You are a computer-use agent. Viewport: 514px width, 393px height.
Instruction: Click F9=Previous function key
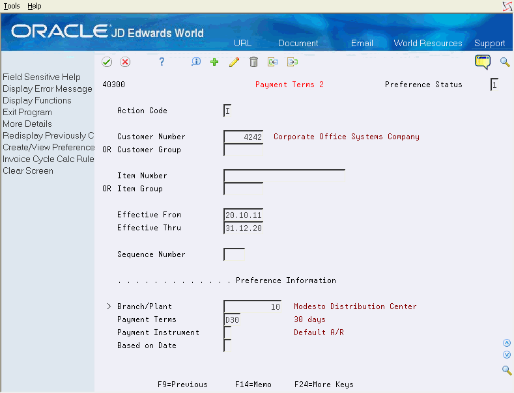[182, 385]
